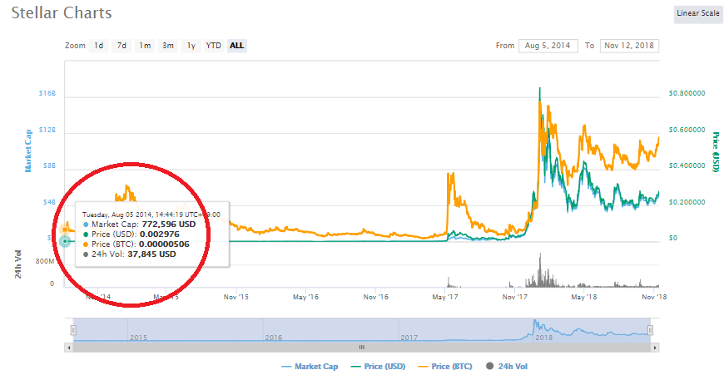724x380 pixels.
Task: Set zoom range to YTD
Action: [x=213, y=46]
